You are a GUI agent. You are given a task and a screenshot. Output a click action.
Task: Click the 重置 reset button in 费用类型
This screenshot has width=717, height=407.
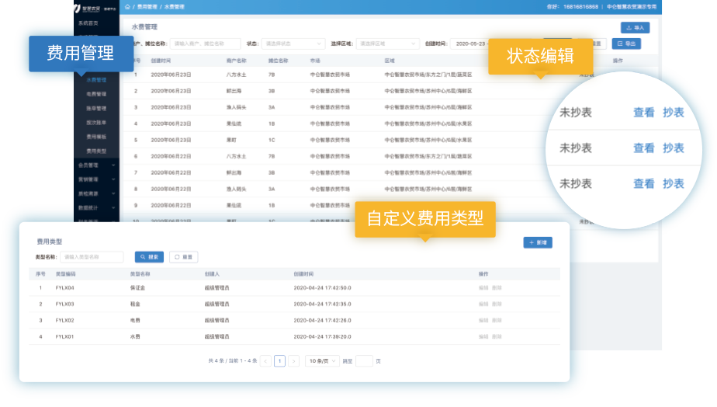click(184, 257)
